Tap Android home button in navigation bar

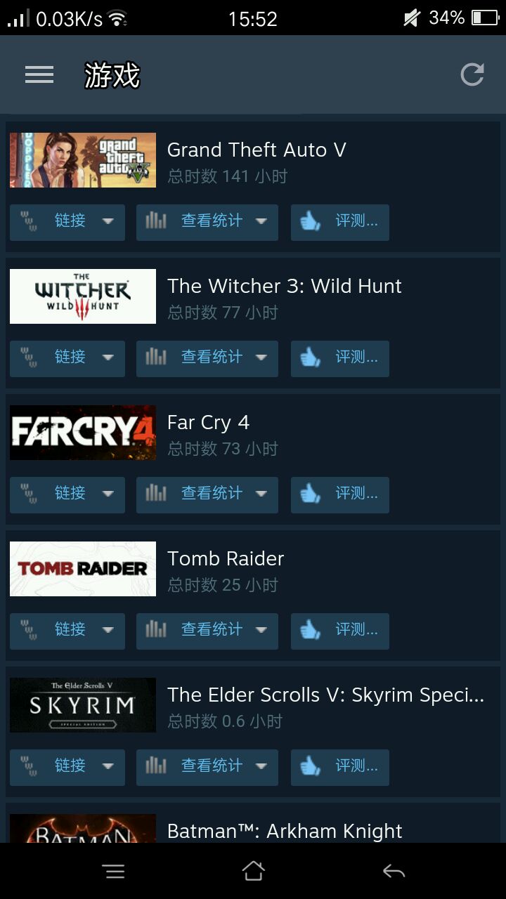tap(253, 872)
